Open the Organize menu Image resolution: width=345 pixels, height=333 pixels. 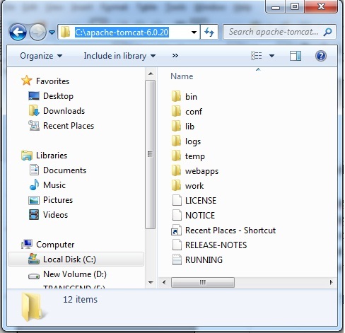[x=41, y=56]
